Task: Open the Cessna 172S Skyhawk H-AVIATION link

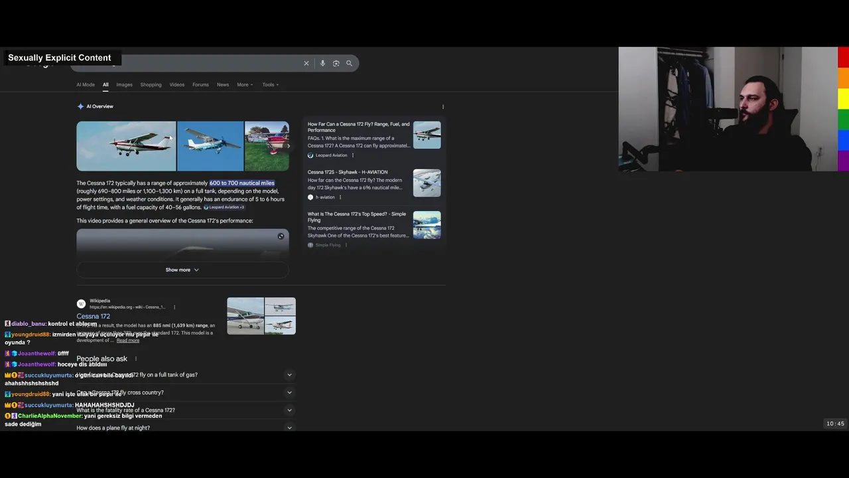Action: pos(348,172)
